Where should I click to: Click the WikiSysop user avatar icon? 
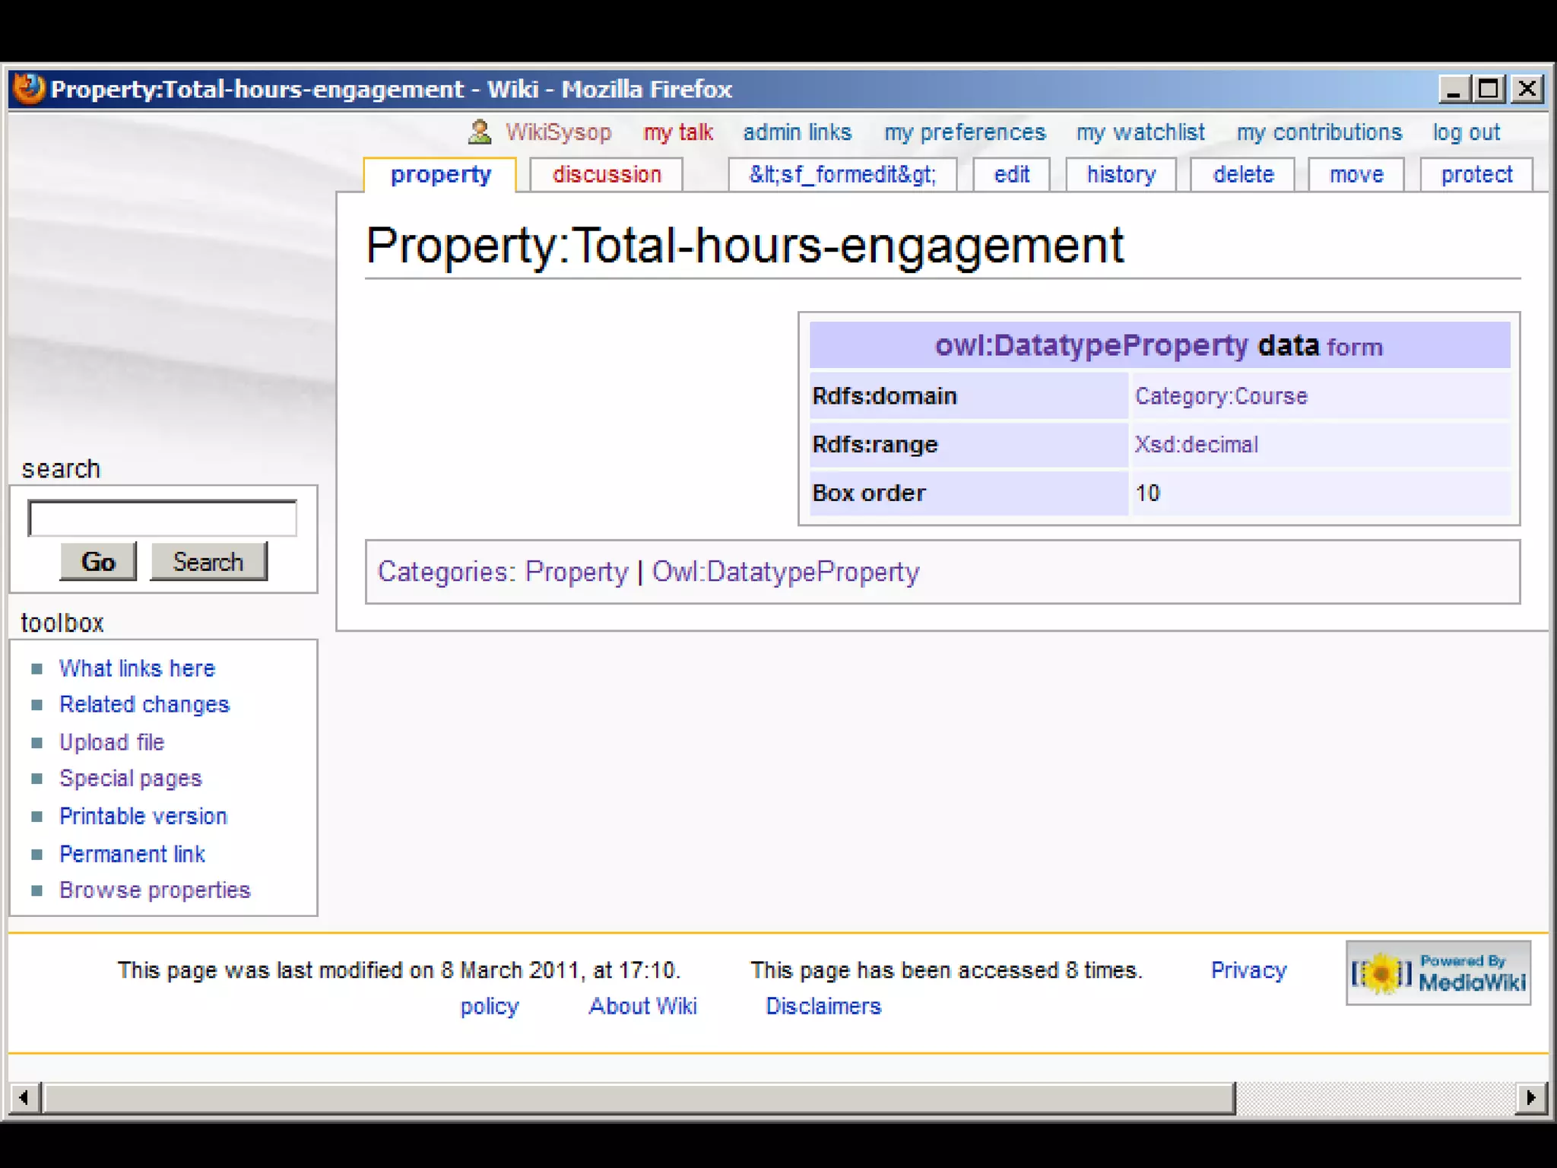(x=479, y=132)
